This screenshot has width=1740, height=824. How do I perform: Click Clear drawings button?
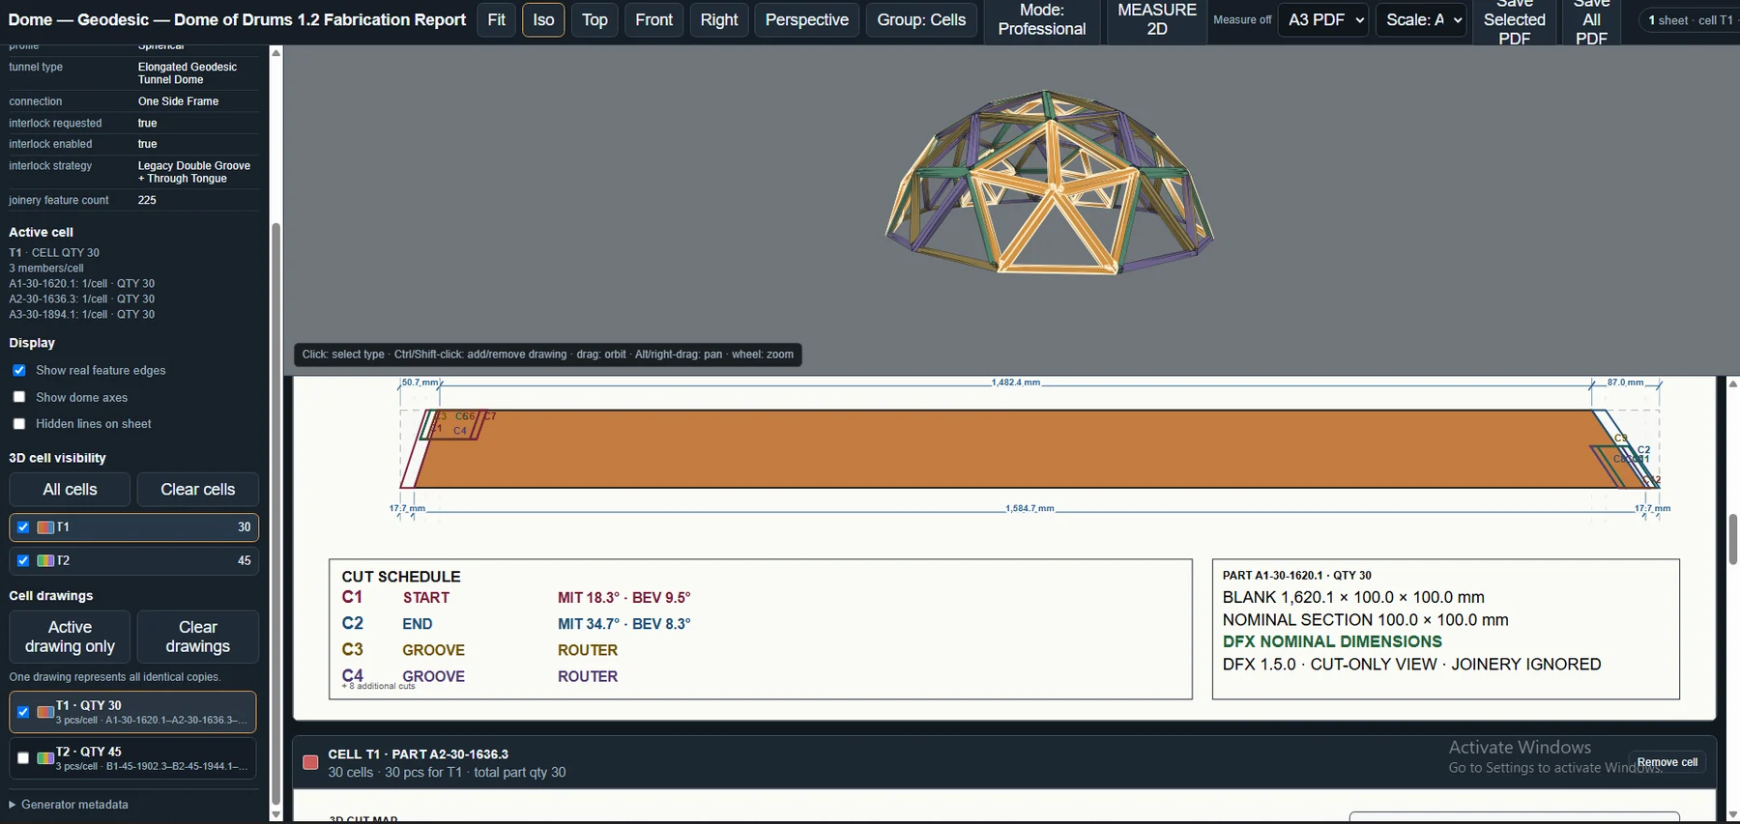coord(198,637)
